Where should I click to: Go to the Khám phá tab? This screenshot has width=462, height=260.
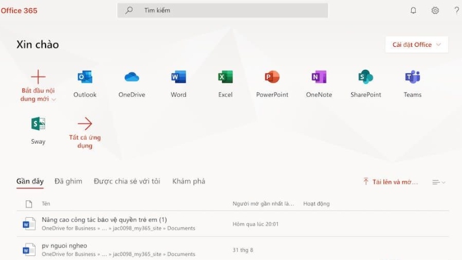[x=188, y=181]
